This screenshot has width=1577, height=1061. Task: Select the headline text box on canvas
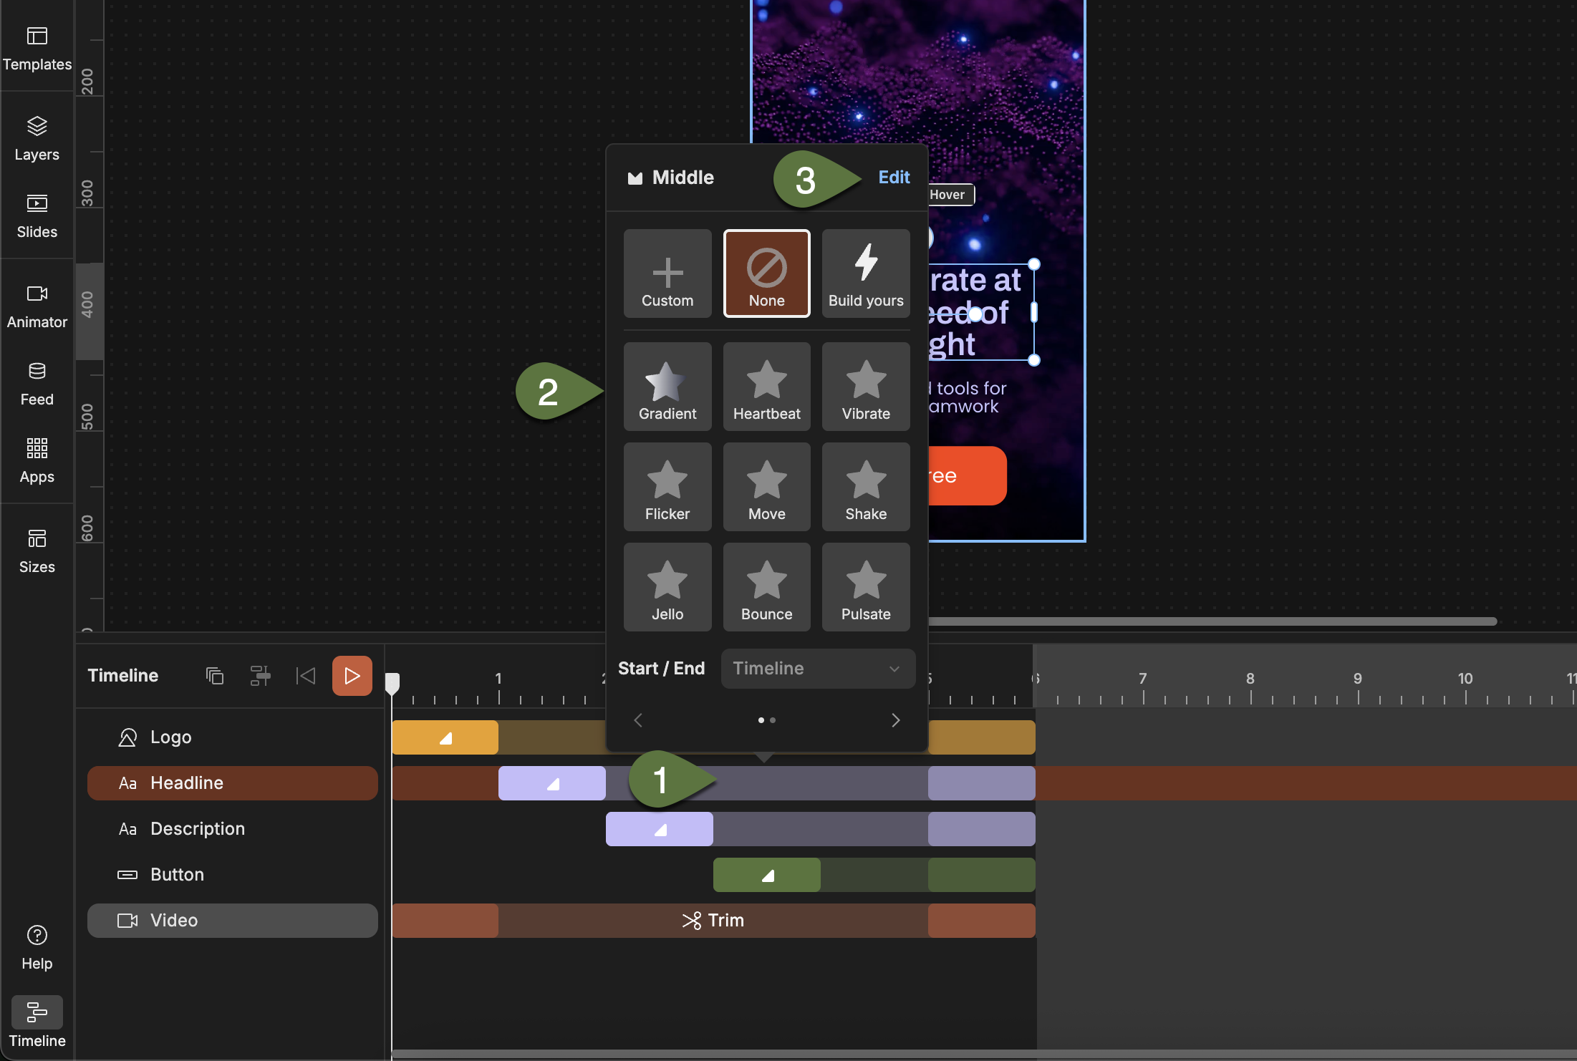[981, 312]
